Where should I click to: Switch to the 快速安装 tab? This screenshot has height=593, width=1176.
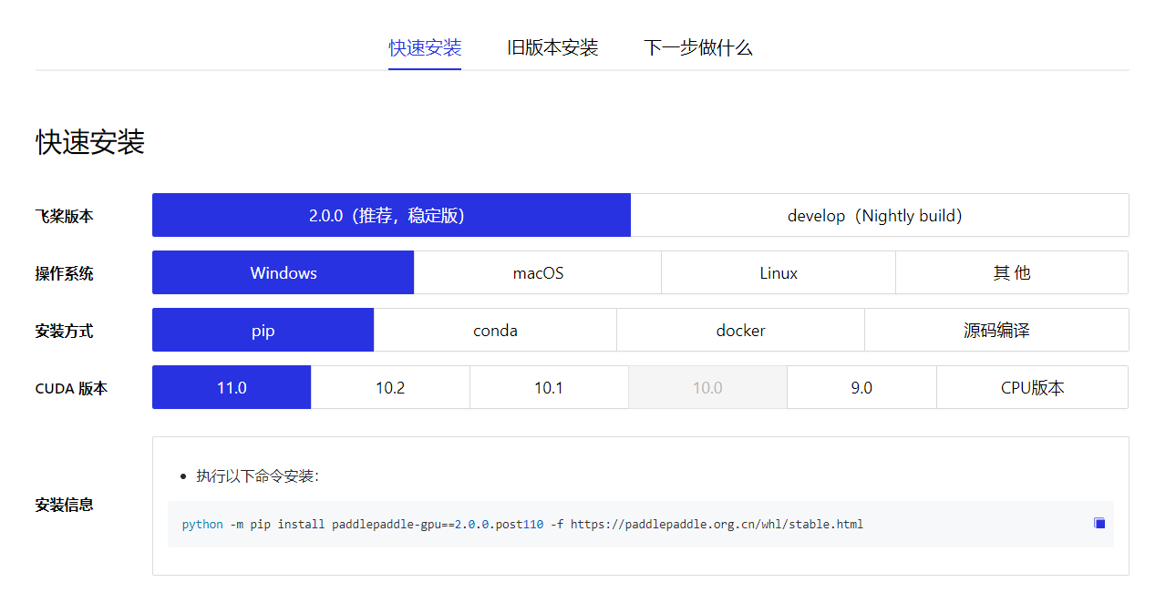[x=425, y=47]
